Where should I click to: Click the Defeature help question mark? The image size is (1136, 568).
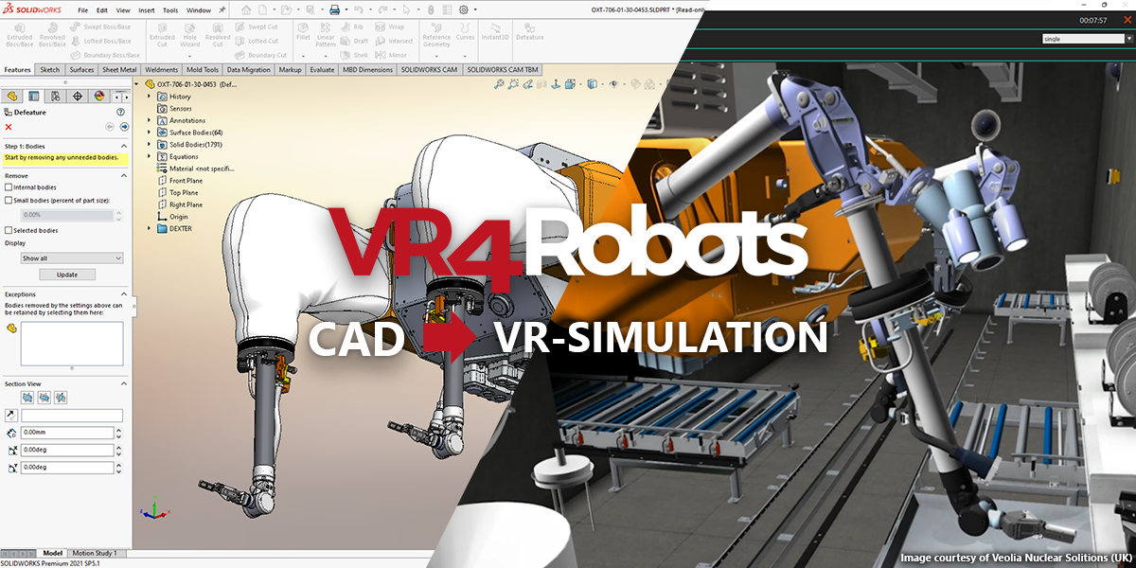(x=120, y=112)
